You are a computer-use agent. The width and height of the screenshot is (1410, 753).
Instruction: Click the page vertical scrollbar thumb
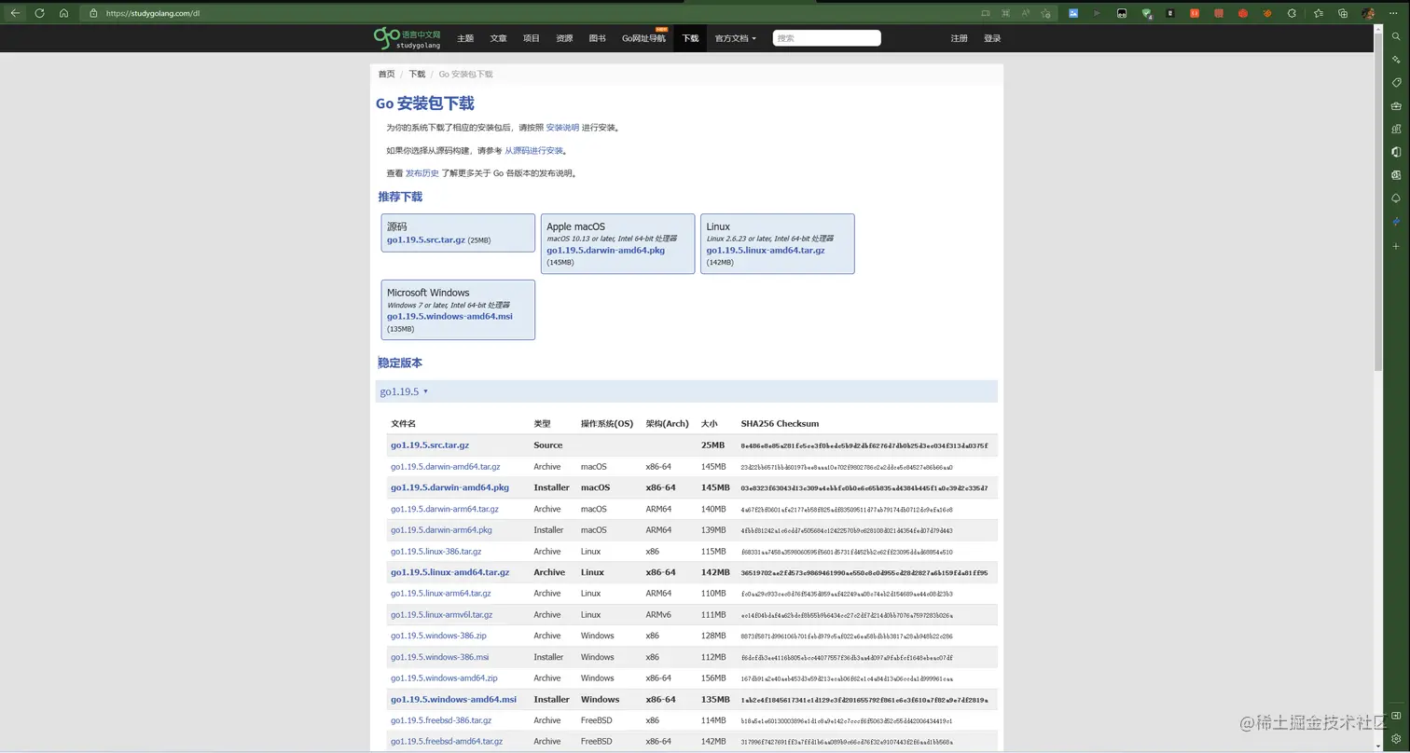coord(1379,200)
